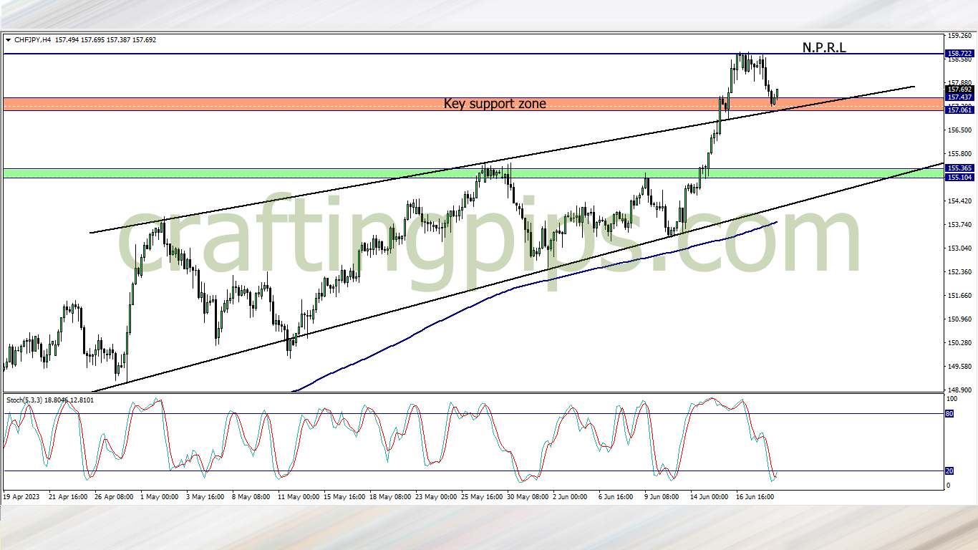The width and height of the screenshot is (978, 550).
Task: Click the 155.104 price tag
Action: coord(959,178)
